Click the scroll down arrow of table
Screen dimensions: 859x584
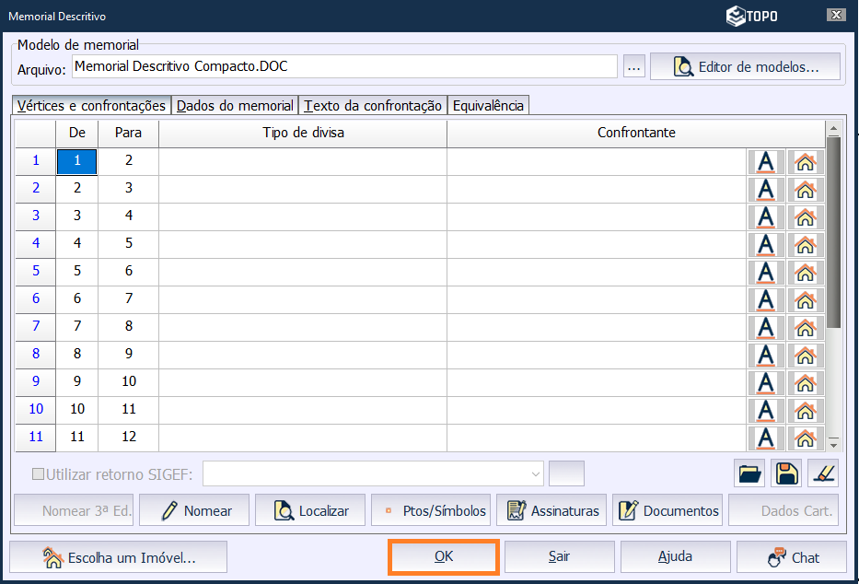(x=833, y=442)
